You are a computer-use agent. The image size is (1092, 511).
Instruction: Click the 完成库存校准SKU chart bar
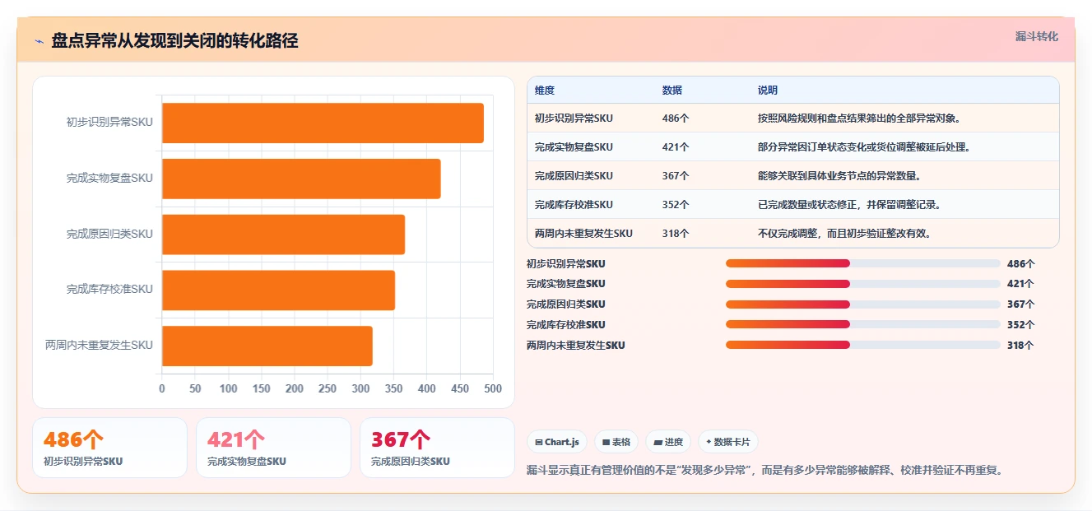point(278,290)
